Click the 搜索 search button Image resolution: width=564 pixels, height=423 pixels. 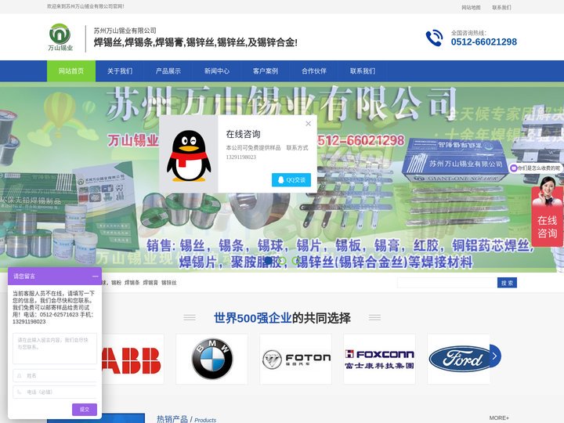[507, 283]
